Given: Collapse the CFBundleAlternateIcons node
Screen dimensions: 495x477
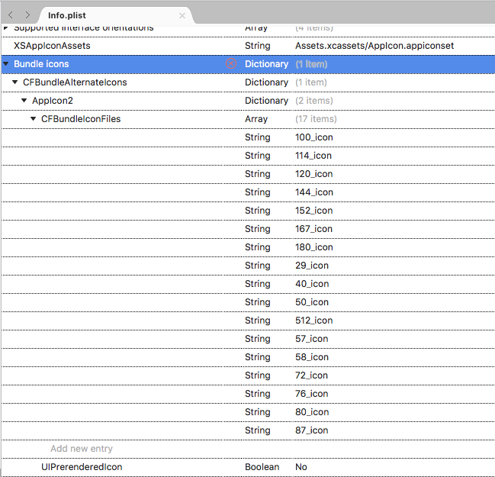Looking at the screenshot, I should point(14,82).
